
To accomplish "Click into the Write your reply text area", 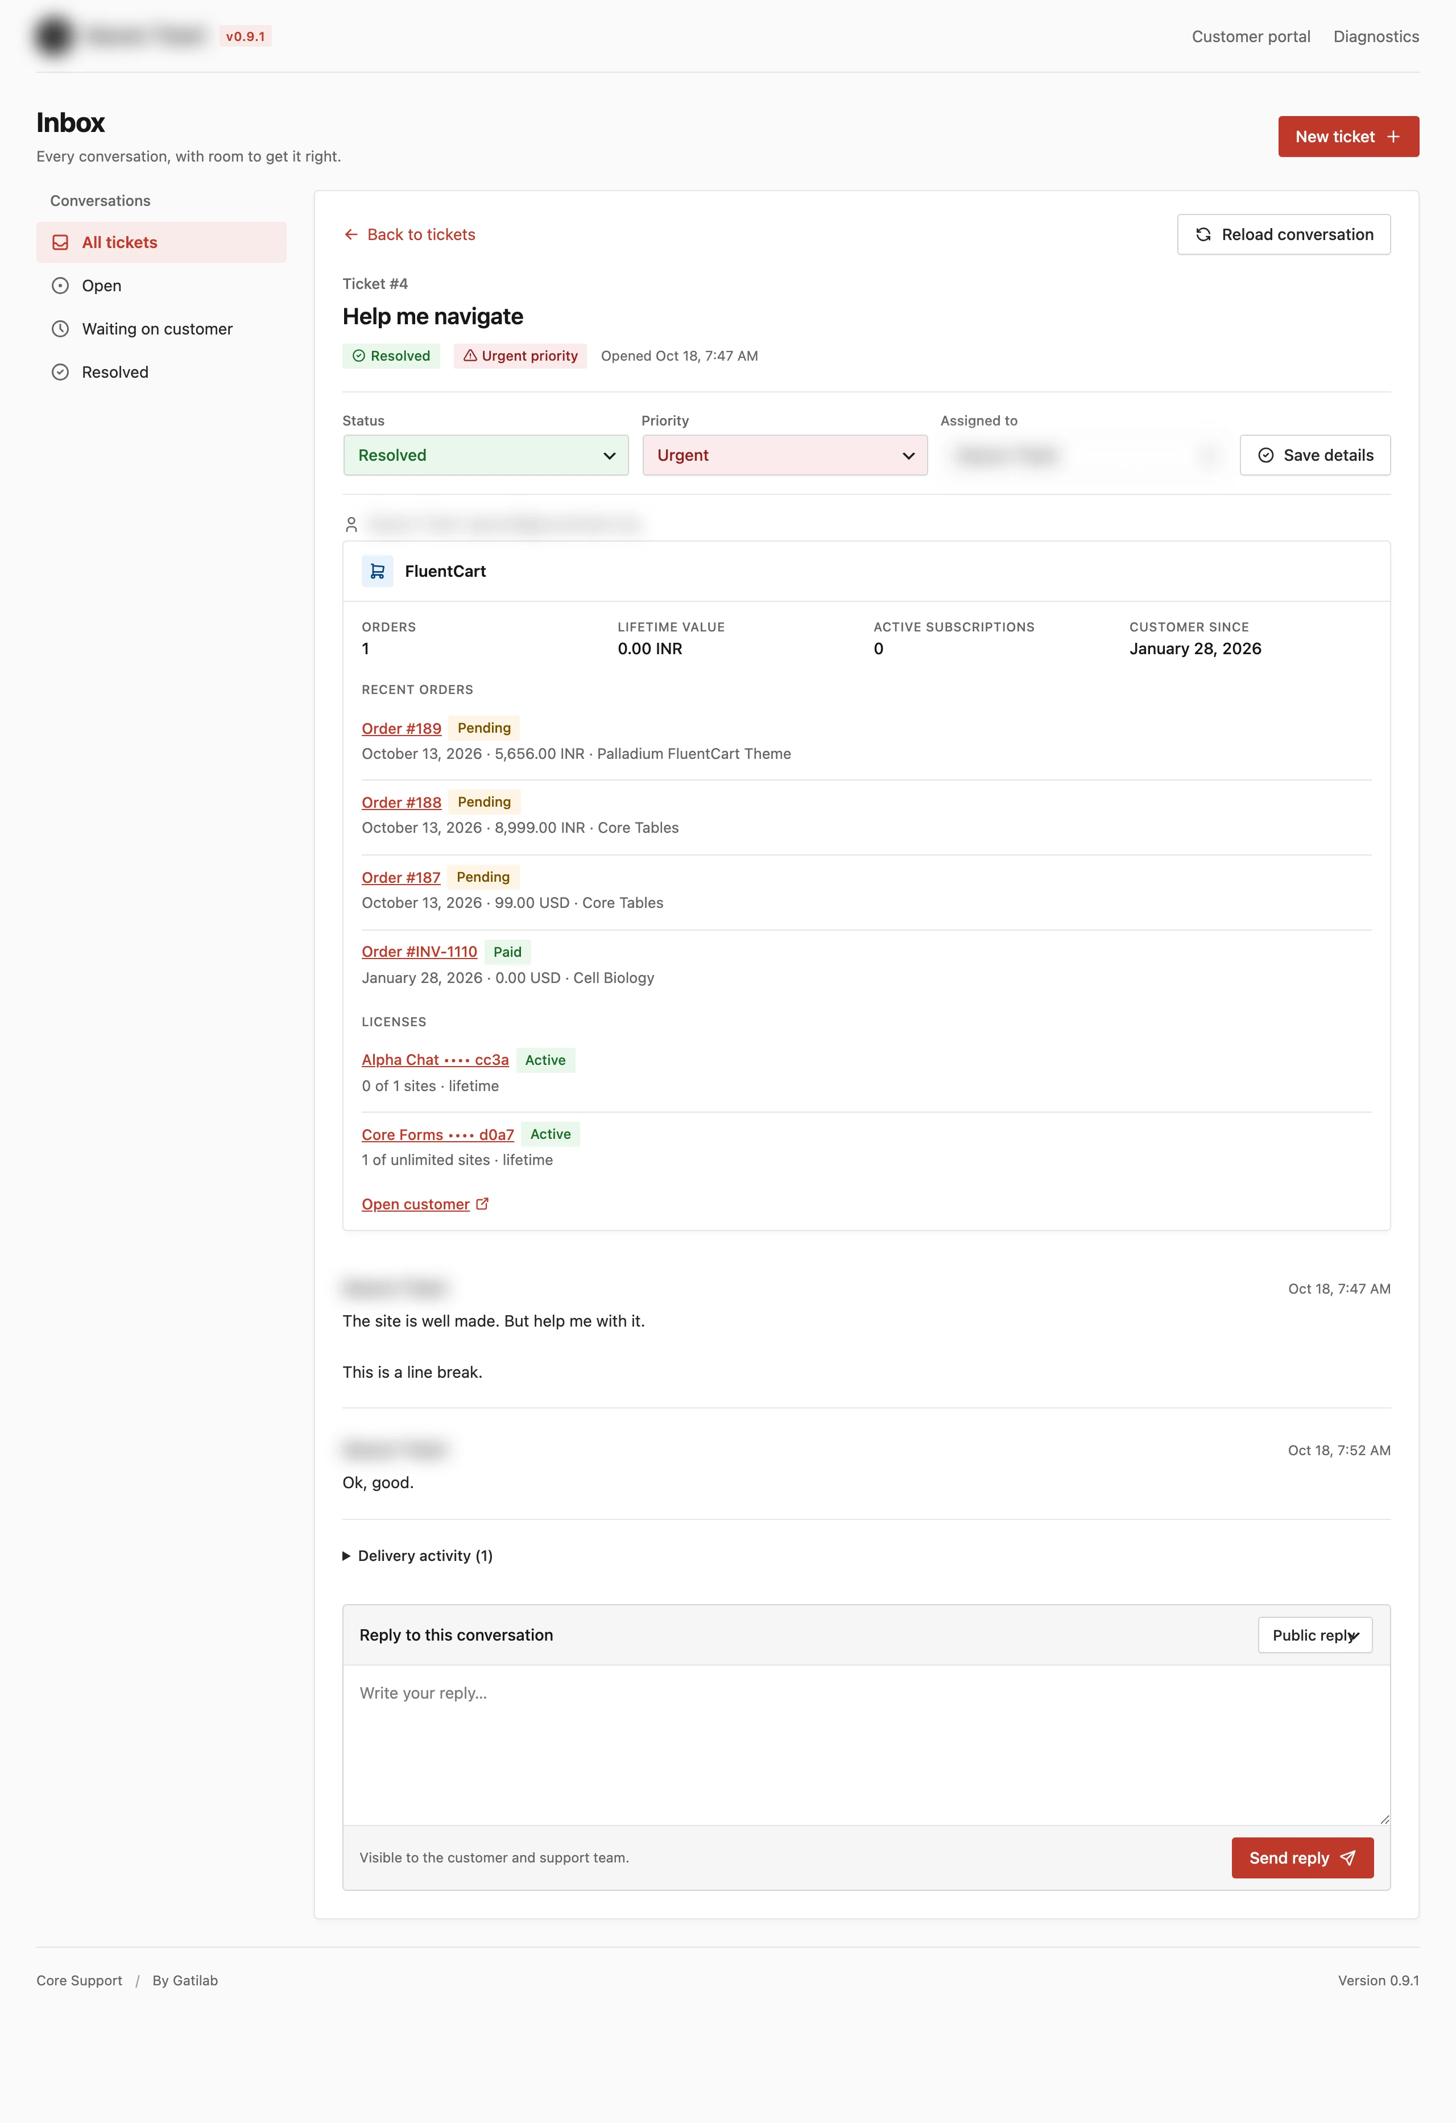I will click(x=866, y=1745).
